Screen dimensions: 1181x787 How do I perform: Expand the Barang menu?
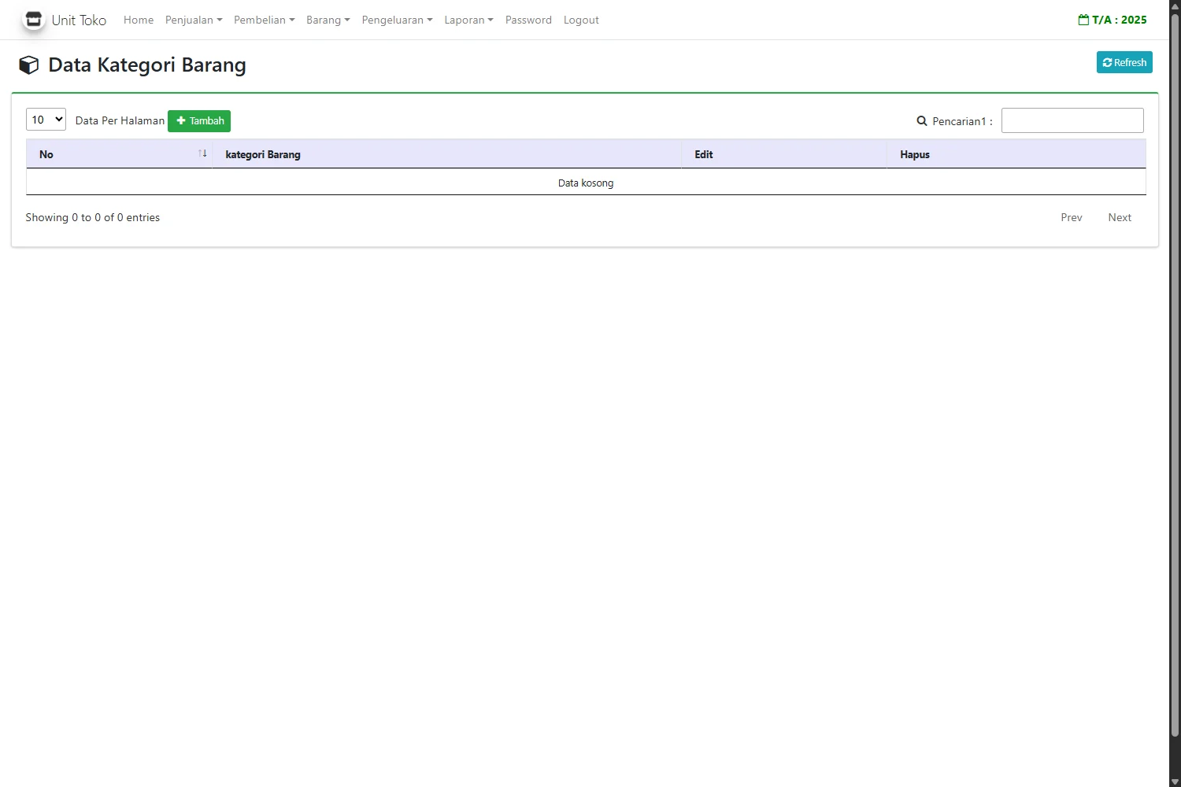click(x=328, y=20)
